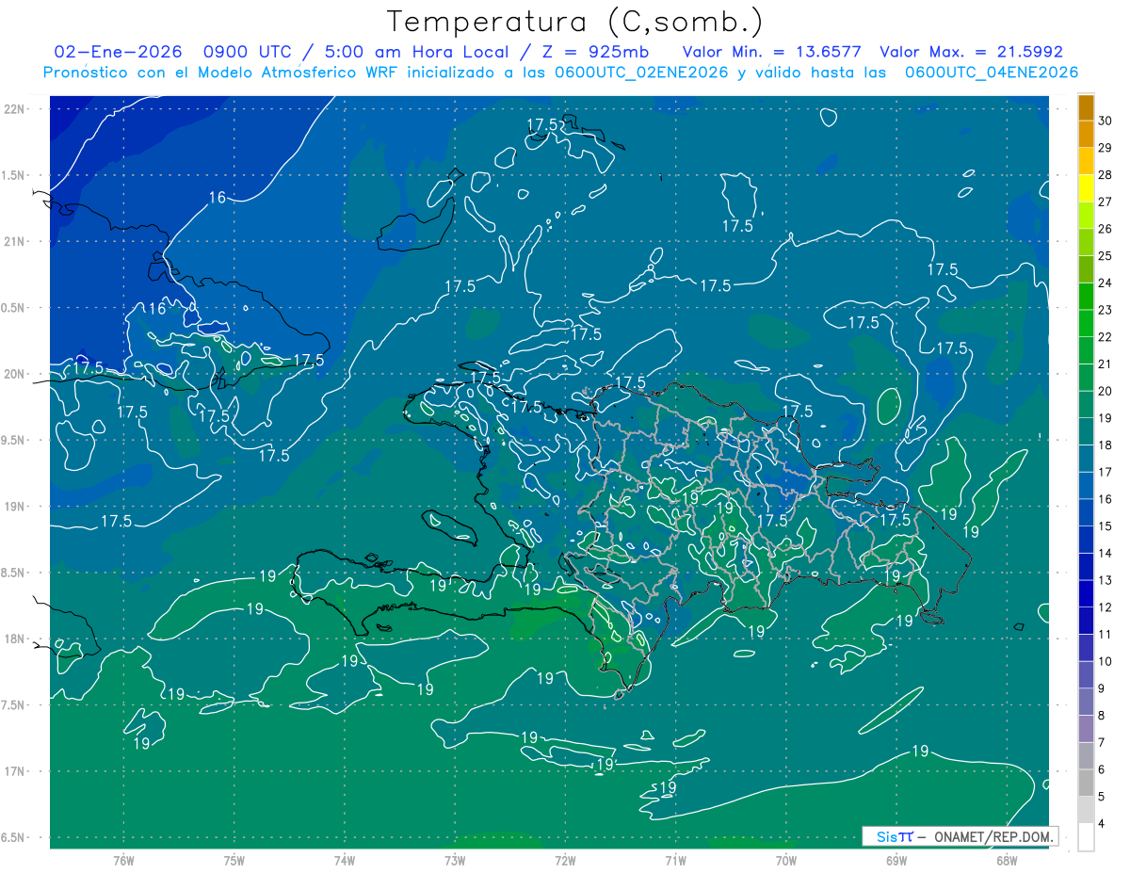Screen dimensions: 1130x873
Task: Click the white legend swatch below 4
Action: (1086, 837)
